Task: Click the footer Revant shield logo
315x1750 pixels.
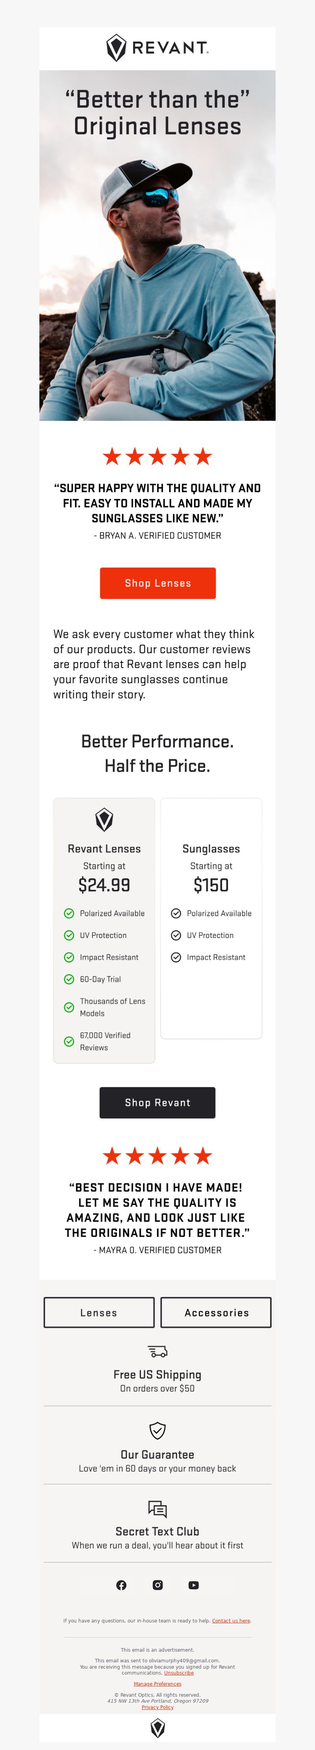Action: (x=158, y=1727)
